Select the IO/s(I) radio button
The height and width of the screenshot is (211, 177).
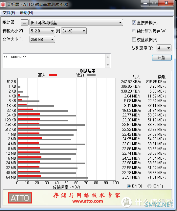click(149, 186)
